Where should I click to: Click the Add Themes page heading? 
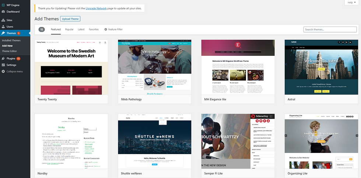click(x=47, y=19)
